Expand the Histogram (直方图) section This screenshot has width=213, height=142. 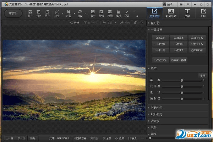[x=155, y=23]
